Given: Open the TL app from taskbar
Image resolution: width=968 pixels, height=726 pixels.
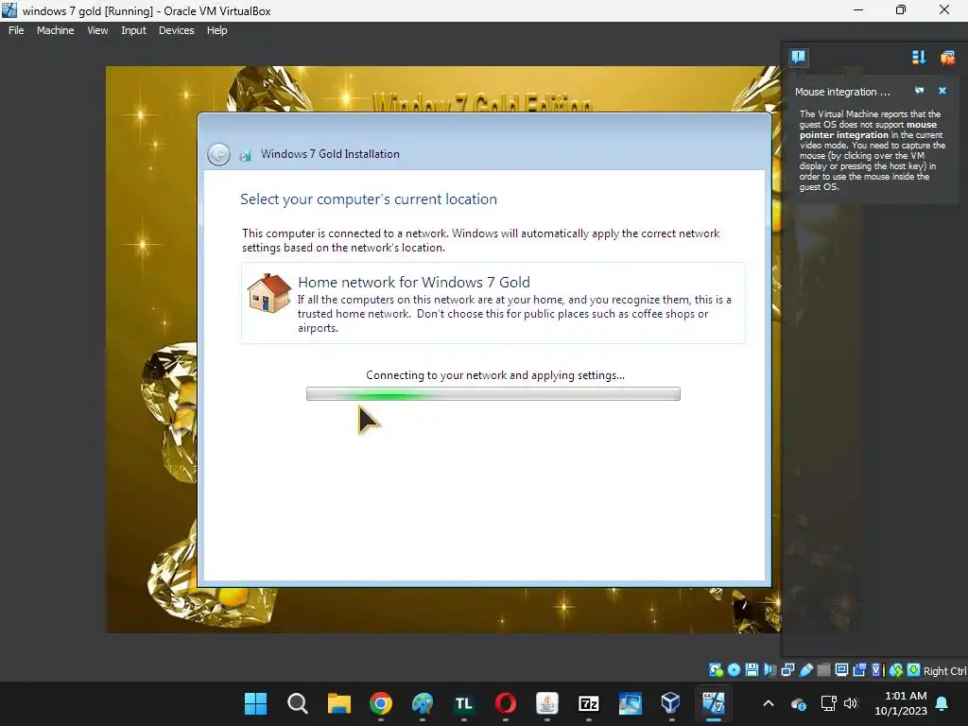Looking at the screenshot, I should 463,703.
